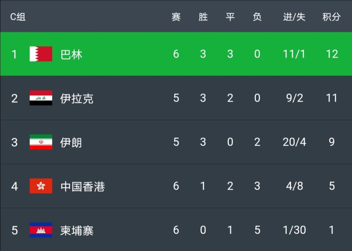Click the 进/失 column header
352x251 pixels.
[x=294, y=17]
